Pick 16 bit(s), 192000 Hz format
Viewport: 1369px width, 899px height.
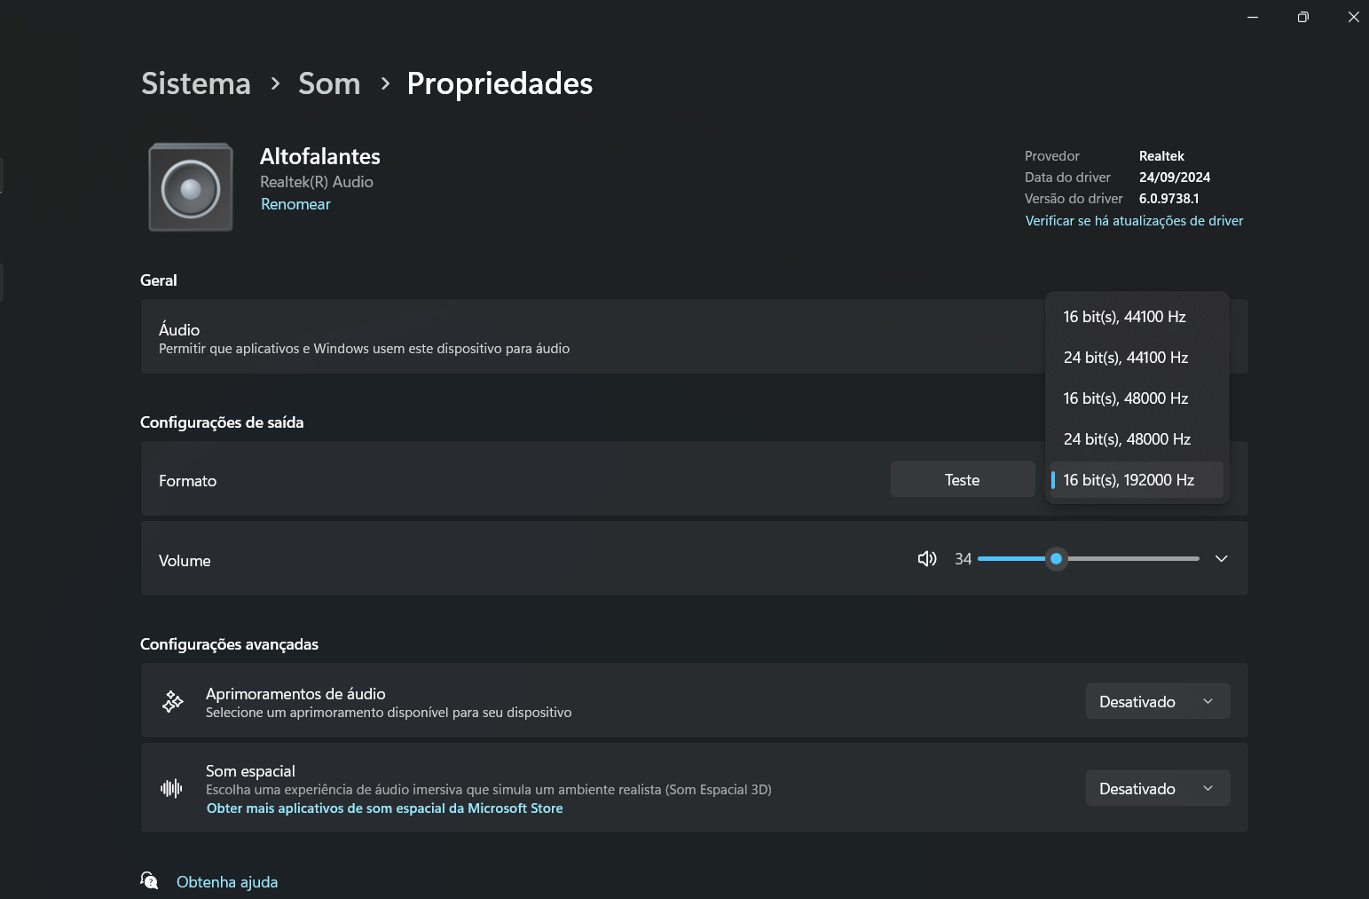click(x=1137, y=480)
